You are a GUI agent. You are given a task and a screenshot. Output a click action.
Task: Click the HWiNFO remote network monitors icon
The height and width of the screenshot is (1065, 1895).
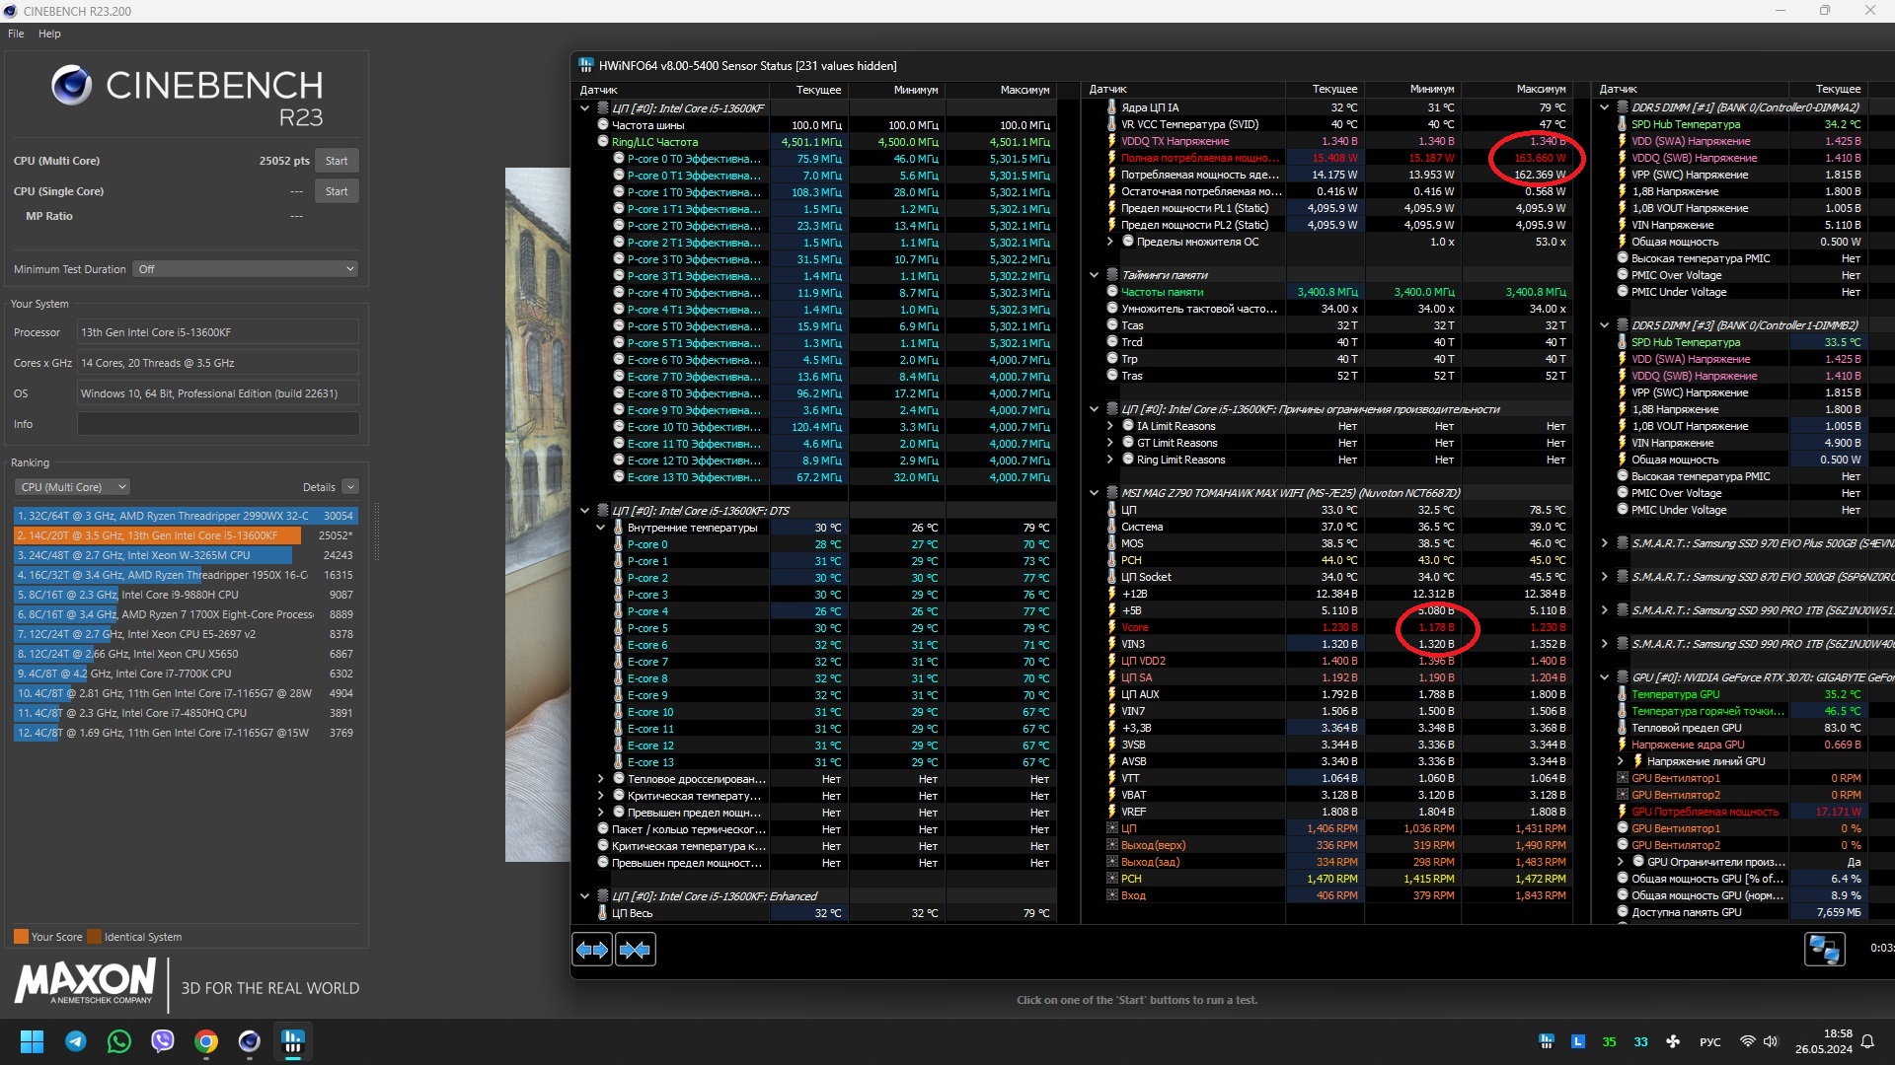tap(1823, 950)
